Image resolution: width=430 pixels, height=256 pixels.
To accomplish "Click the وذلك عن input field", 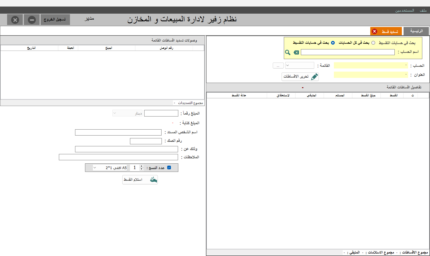I will pyautogui.click(x=127, y=149).
